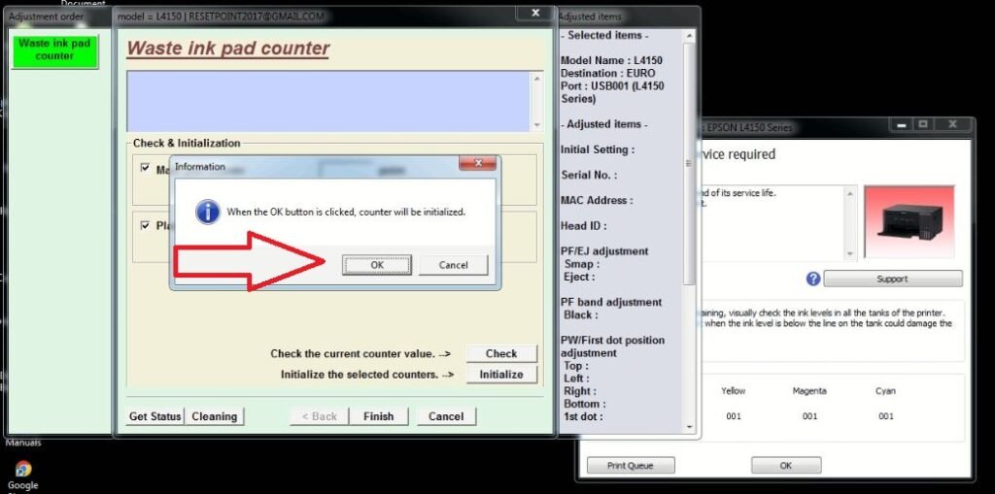Open Print Queue in Epson status window
The image size is (995, 494).
click(630, 466)
